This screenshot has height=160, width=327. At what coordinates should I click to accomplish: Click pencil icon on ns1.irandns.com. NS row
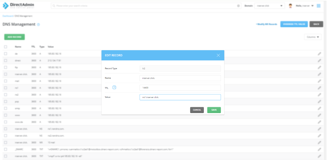tap(319, 129)
